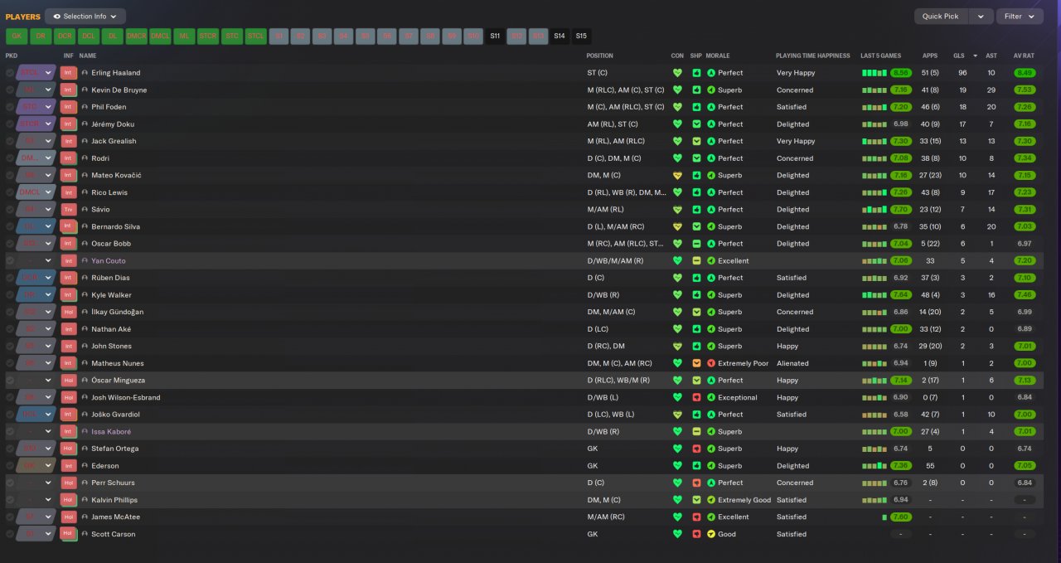1061x563 pixels.
Task: Toggle the picked checkbox for Kyle Walker
Action: click(10, 295)
